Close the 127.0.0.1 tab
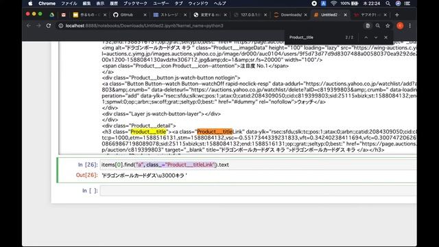 pyautogui.click(x=265, y=15)
